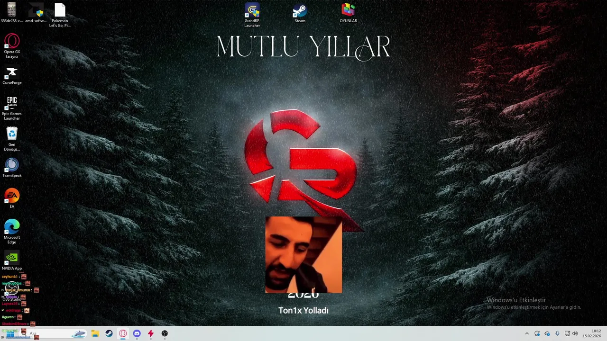This screenshot has width=607, height=341.
Task: Select the 353de288 archive file icon
Action: click(11, 13)
